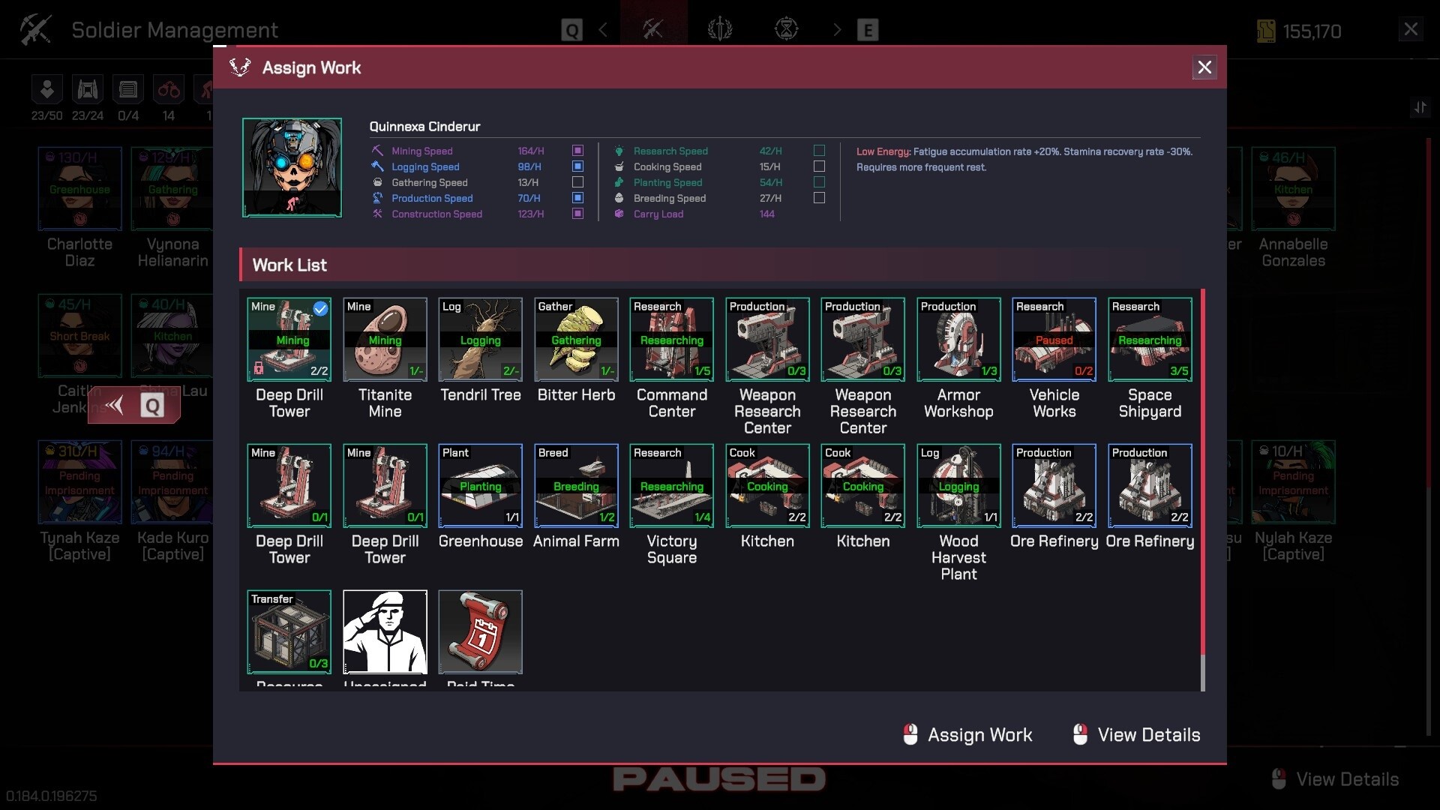
Task: Toggle the Cooking Speed checkbox
Action: coord(819,166)
